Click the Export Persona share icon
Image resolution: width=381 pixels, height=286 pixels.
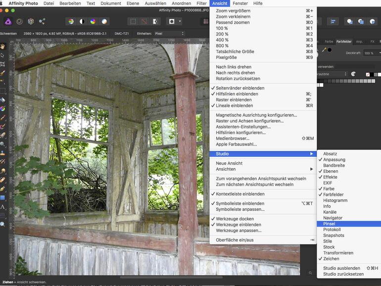coord(42,21)
